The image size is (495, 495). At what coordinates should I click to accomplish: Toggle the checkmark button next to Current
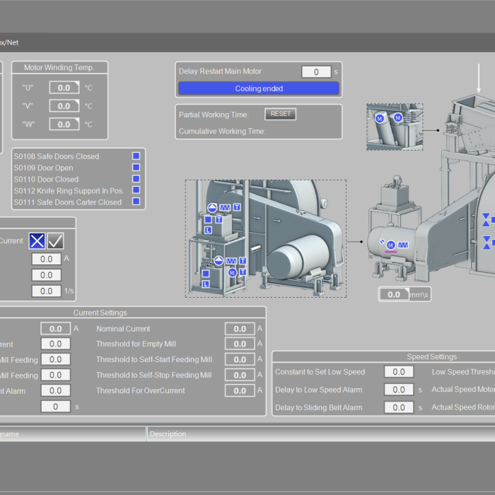55,241
